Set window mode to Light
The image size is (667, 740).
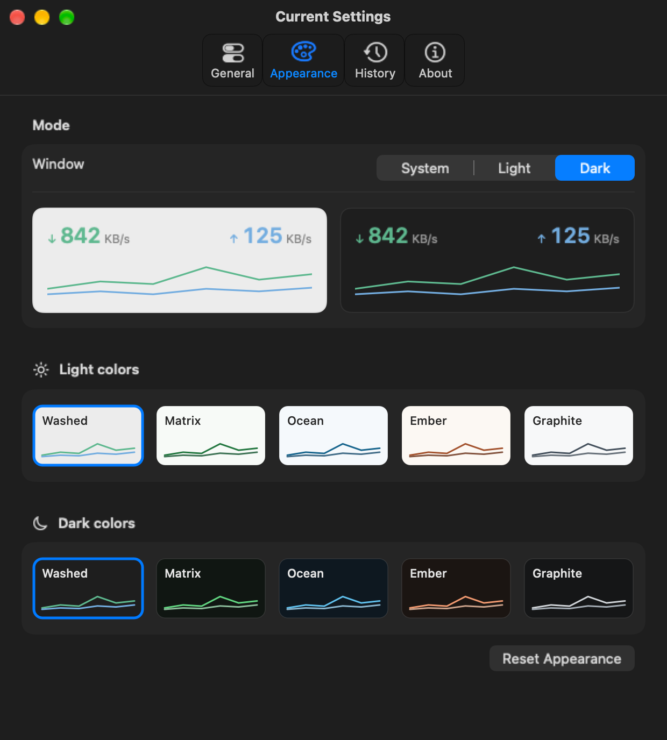click(x=514, y=168)
